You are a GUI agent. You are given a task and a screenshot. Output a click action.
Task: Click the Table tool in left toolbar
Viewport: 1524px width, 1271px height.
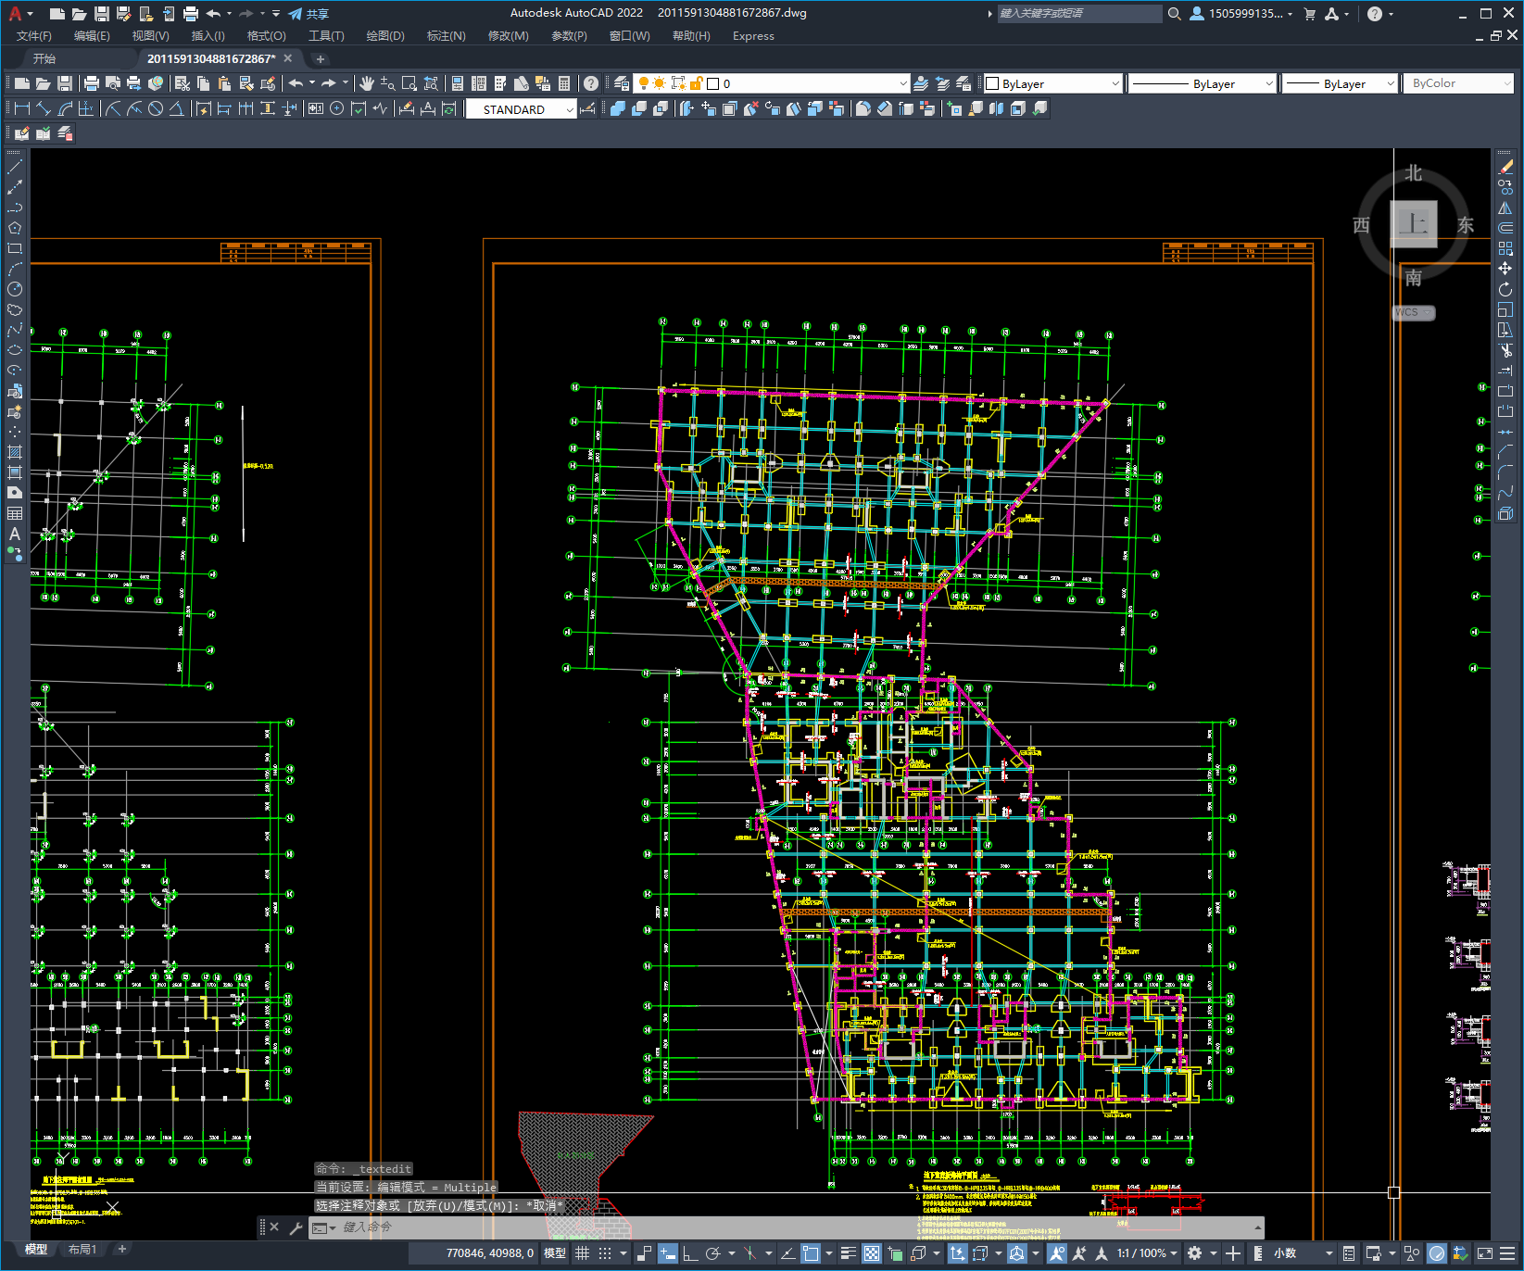[15, 513]
